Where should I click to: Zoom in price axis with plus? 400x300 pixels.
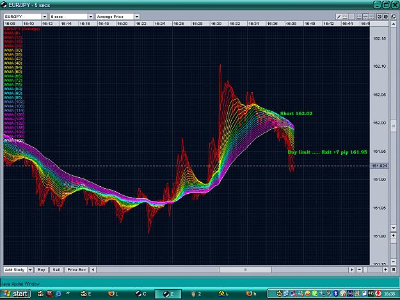394,235
